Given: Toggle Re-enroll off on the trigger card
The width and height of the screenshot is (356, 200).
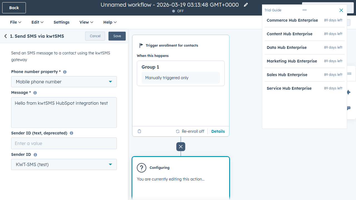Looking at the screenshot, I should (x=190, y=131).
